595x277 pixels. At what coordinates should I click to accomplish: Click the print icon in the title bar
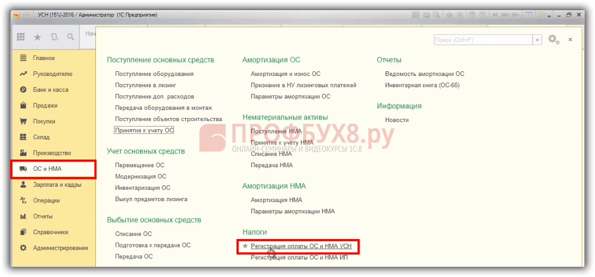[426, 15]
